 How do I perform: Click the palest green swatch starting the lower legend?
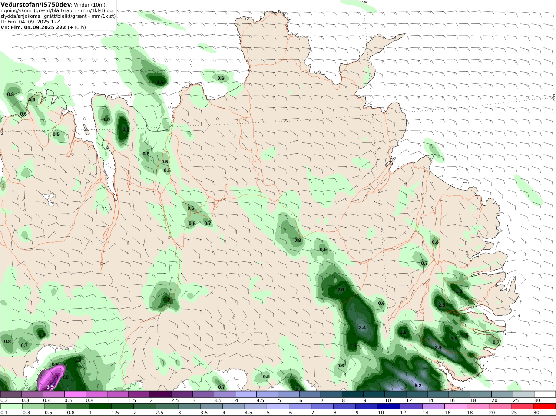[x=11, y=406]
